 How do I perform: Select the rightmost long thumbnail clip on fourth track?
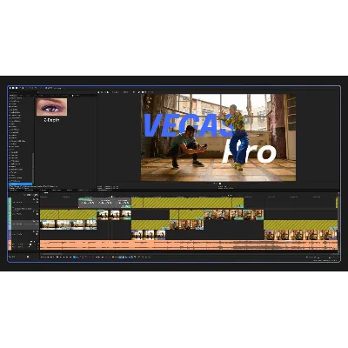(301, 235)
